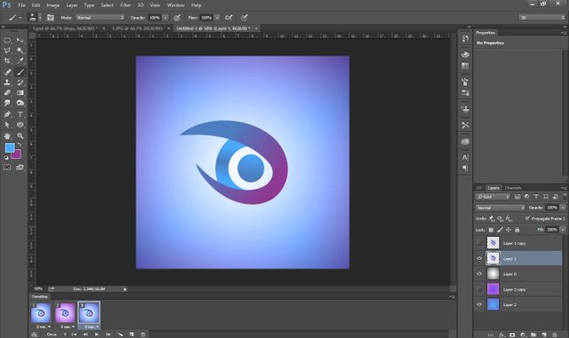Toggle Quick Mask mode
Viewport: 569px width, 338px height.
pos(7,168)
